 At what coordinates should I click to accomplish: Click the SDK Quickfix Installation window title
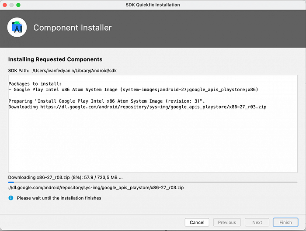tap(153, 5)
